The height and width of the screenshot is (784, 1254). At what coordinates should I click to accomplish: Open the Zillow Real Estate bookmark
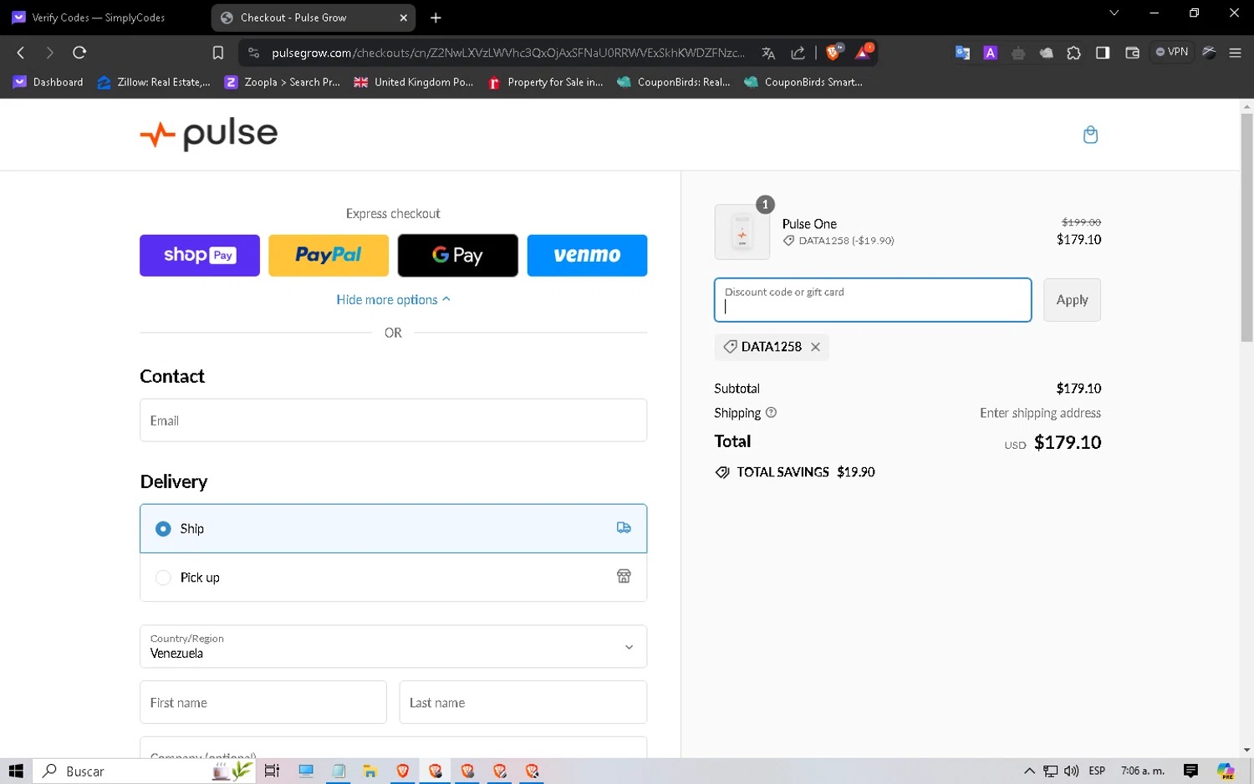coord(154,82)
